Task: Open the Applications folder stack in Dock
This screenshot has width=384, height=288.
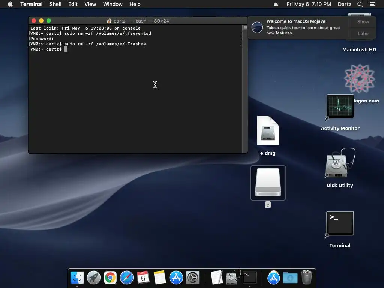Action: [273, 277]
